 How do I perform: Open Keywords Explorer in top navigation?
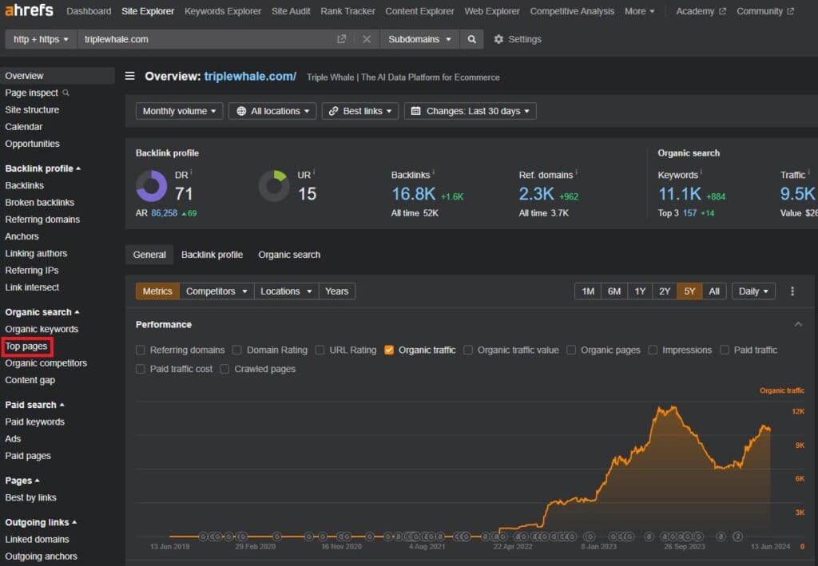(x=223, y=11)
